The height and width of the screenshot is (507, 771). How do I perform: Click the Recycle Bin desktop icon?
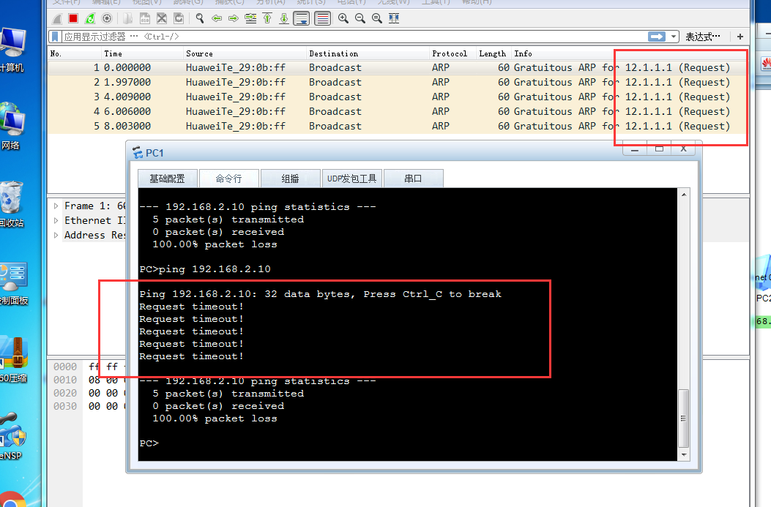tap(11, 204)
